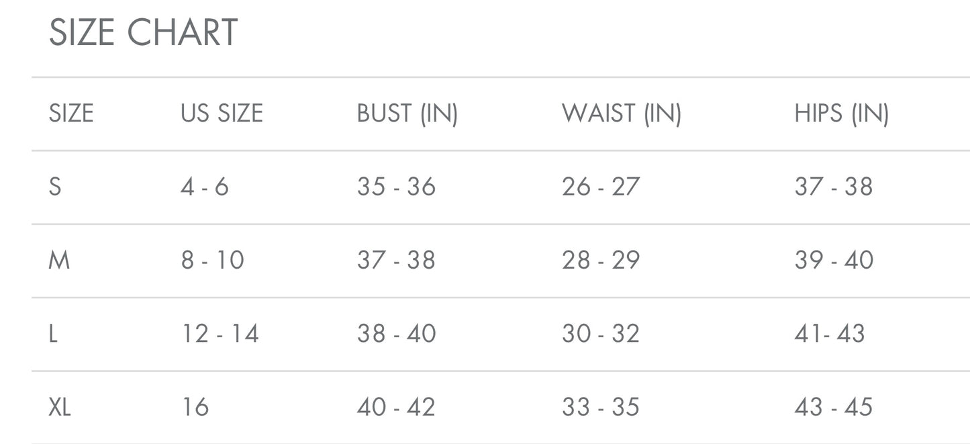
Task: Select hips measurement 39 - 40
Action: pos(834,260)
